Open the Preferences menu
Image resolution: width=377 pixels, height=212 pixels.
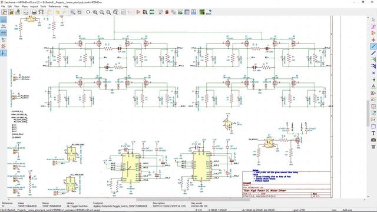(x=55, y=6)
